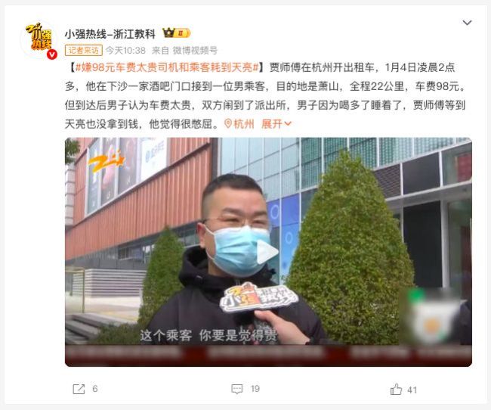Open the hashtag 嫌98元车费太贵司机和乘客耗到天亮
The image size is (491, 410).
point(167,67)
